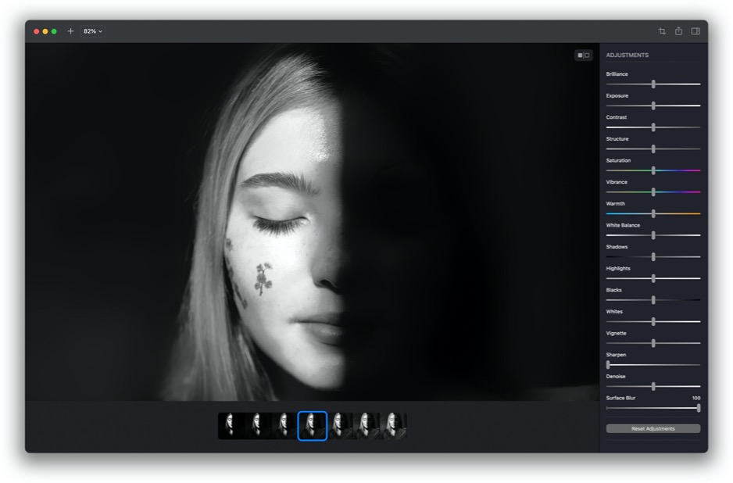Click the Vignette slider knob

tap(653, 343)
